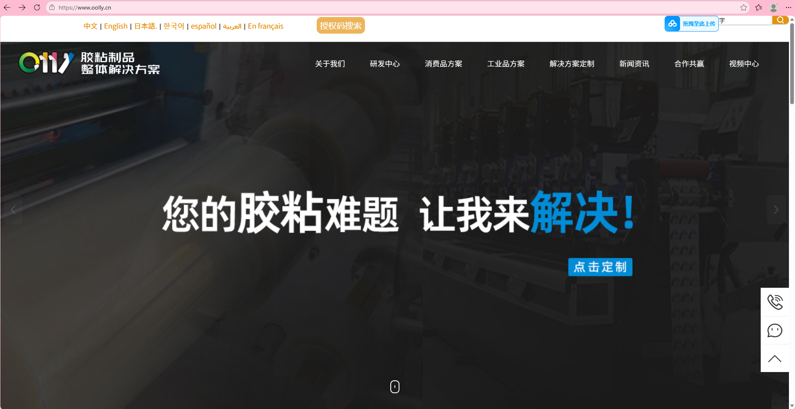Open the favorites list icon
Image resolution: width=796 pixels, height=409 pixels.
pyautogui.click(x=759, y=7)
